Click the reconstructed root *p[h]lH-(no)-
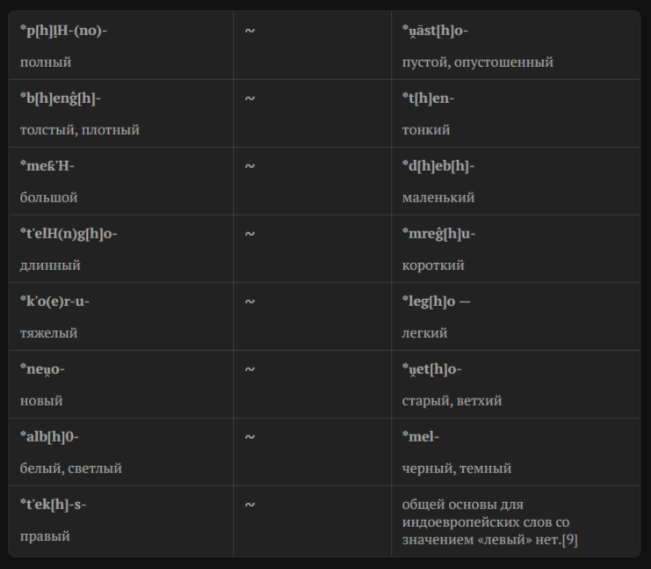 tap(63, 31)
